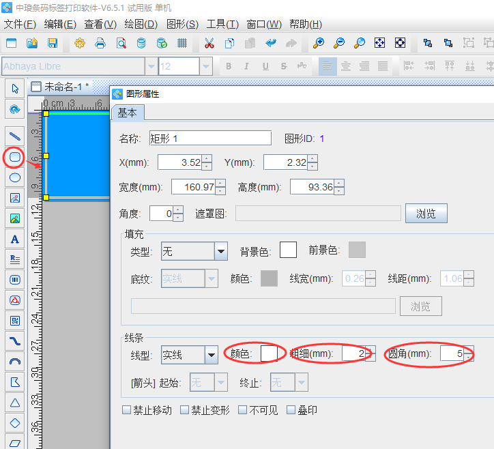Zoom in with plus magnifier
This screenshot has height=449, width=494.
[x=319, y=43]
